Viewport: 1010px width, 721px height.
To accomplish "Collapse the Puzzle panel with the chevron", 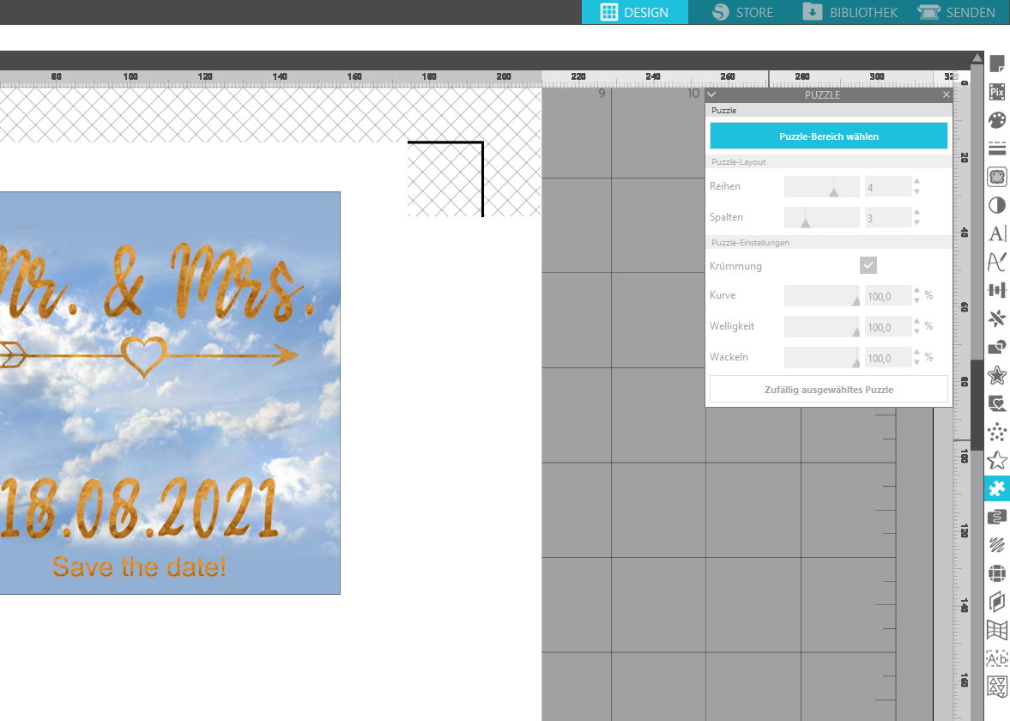I will tap(711, 95).
